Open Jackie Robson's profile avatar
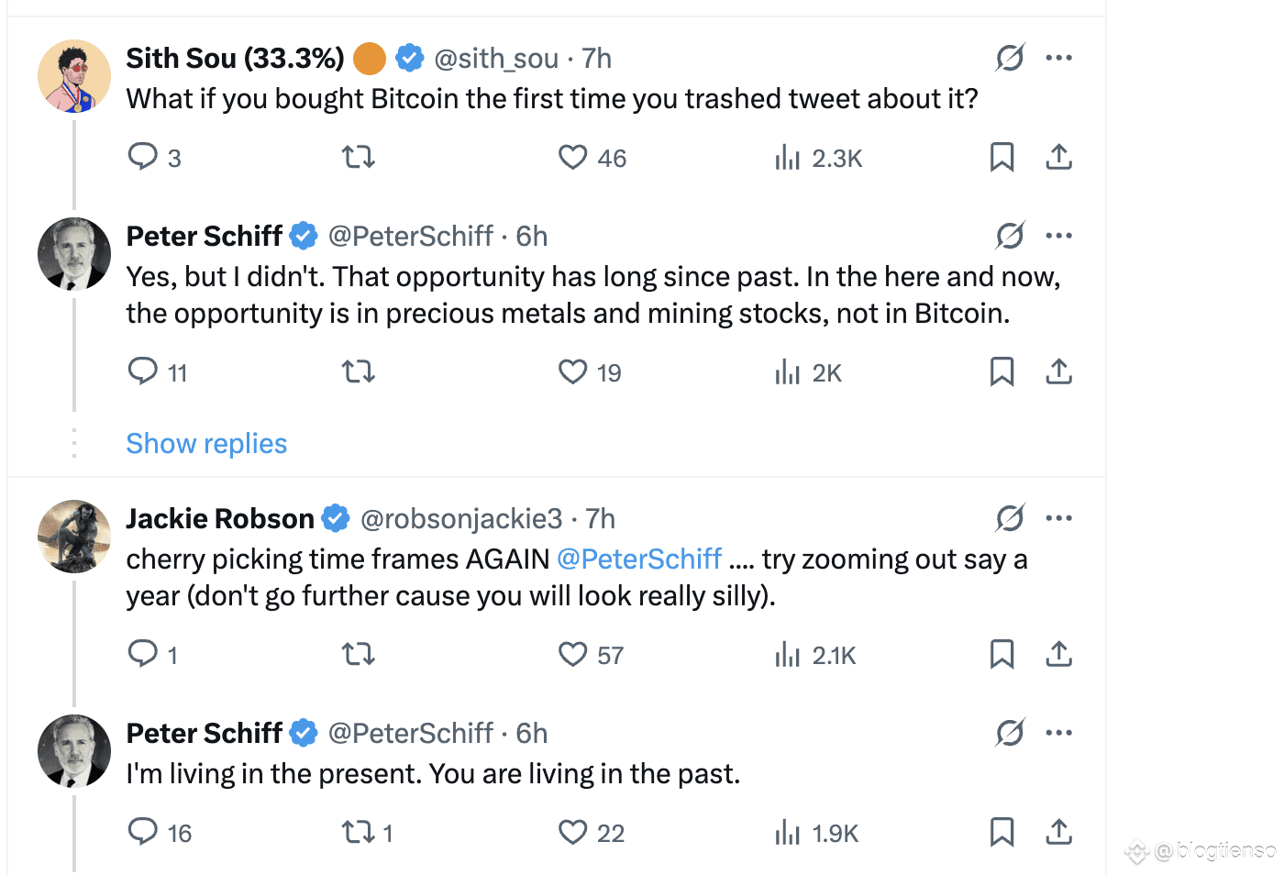This screenshot has height=875, width=1284. coord(74,537)
